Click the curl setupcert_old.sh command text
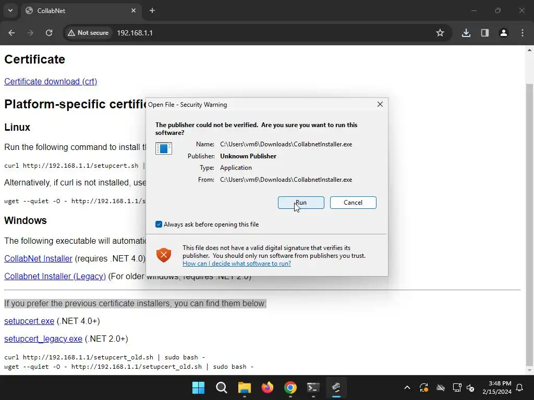Image resolution: width=534 pixels, height=400 pixels. coord(104,357)
